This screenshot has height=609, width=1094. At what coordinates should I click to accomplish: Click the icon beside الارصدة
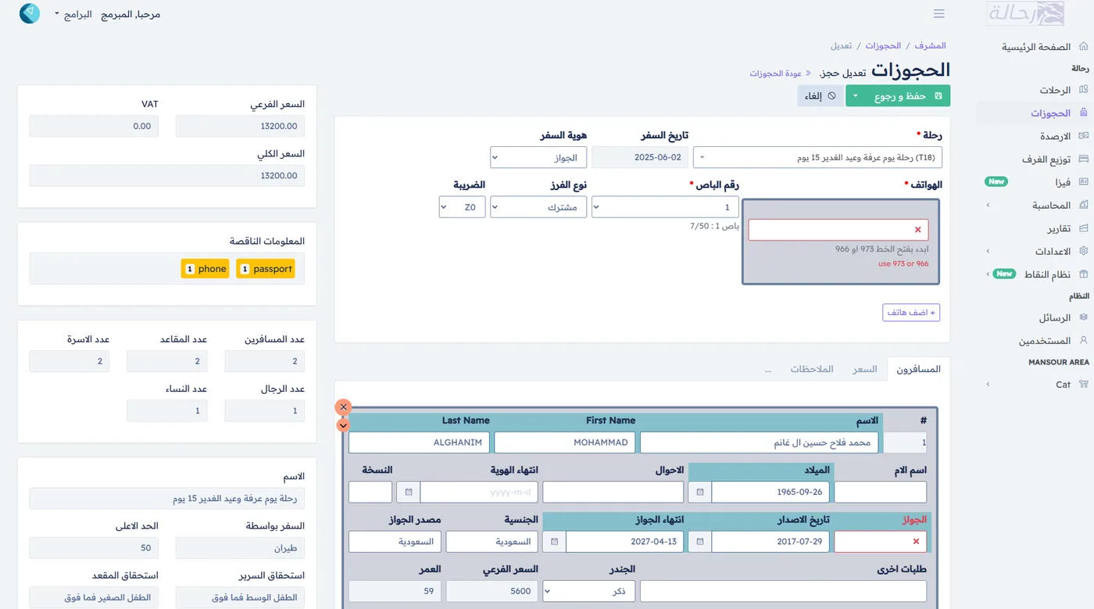[x=1083, y=136]
